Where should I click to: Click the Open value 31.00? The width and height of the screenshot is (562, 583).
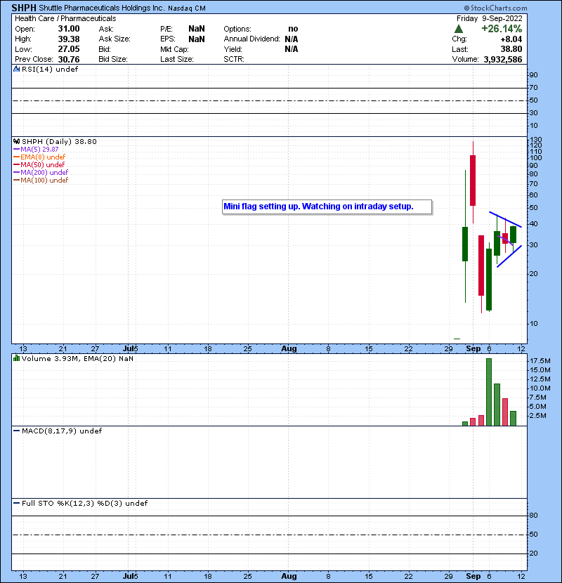tap(69, 29)
